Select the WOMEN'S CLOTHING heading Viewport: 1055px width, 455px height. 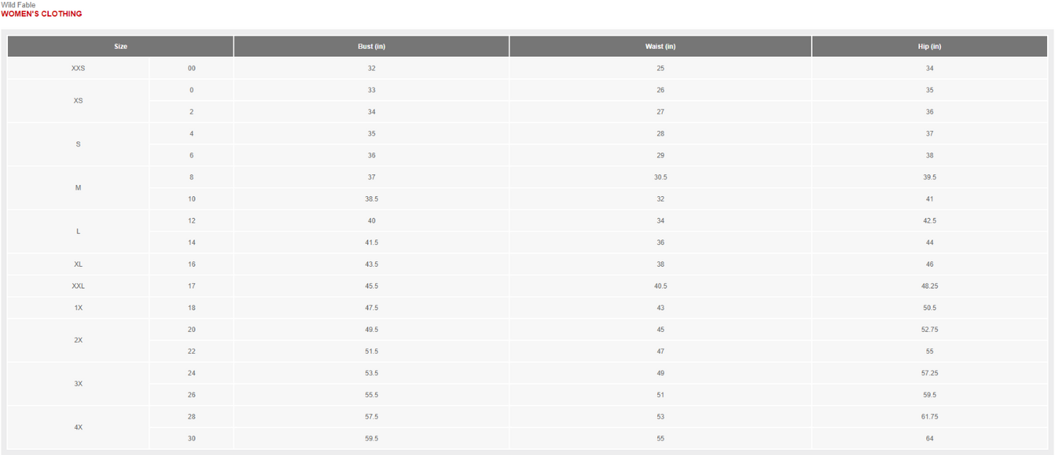[42, 14]
